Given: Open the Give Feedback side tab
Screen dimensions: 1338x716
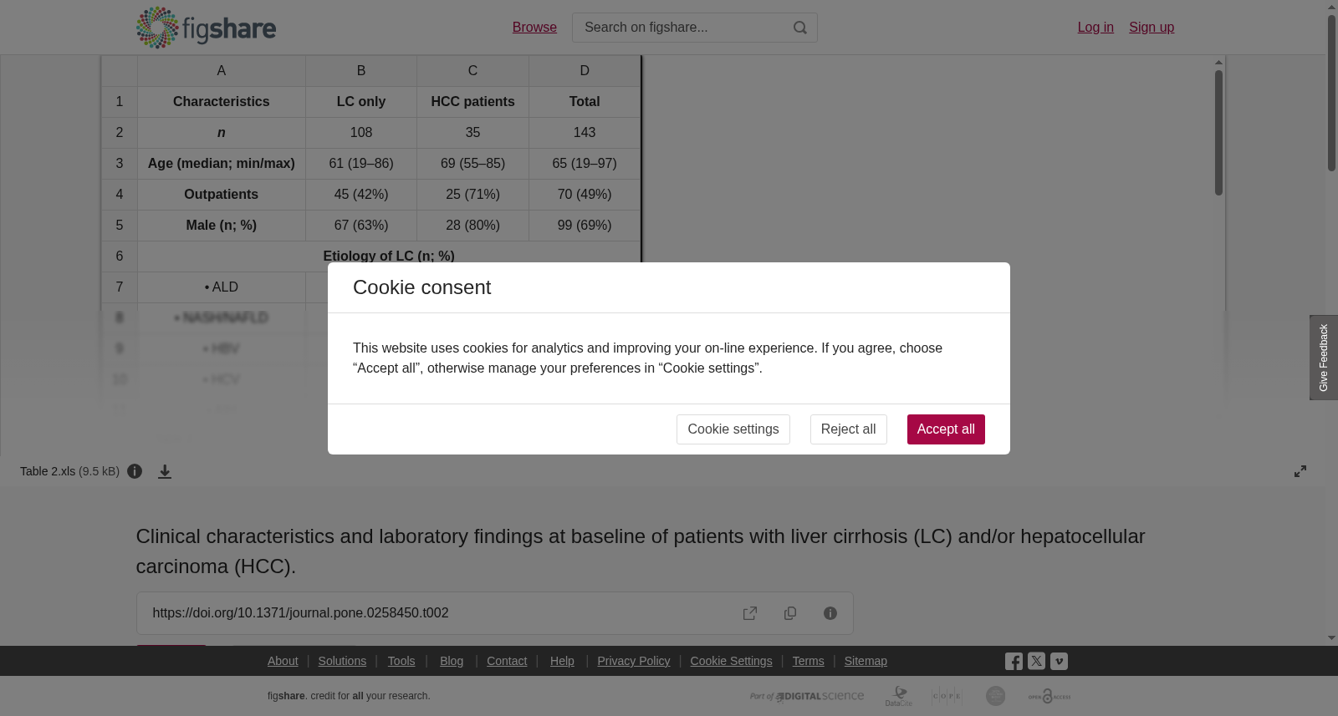Looking at the screenshot, I should click(1324, 358).
